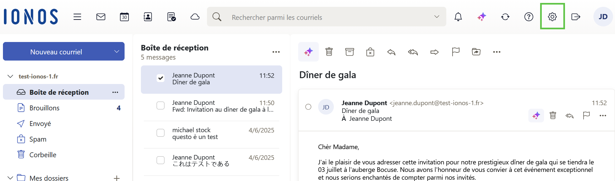
Task: Open the calendar icon in top bar
Action: (124, 17)
